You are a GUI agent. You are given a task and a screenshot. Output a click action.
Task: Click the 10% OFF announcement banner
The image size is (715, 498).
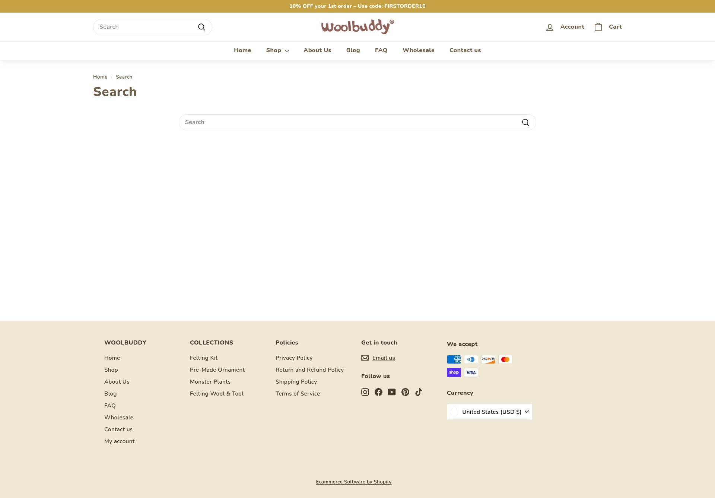pos(357,6)
